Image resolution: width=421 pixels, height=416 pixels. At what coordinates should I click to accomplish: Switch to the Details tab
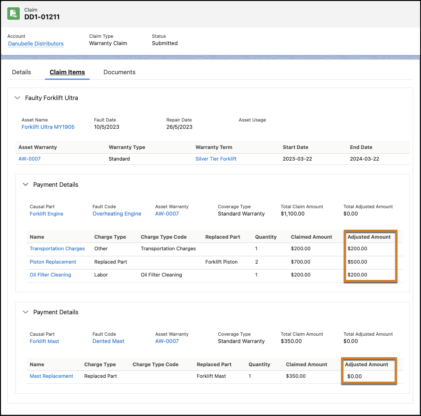pyautogui.click(x=21, y=72)
